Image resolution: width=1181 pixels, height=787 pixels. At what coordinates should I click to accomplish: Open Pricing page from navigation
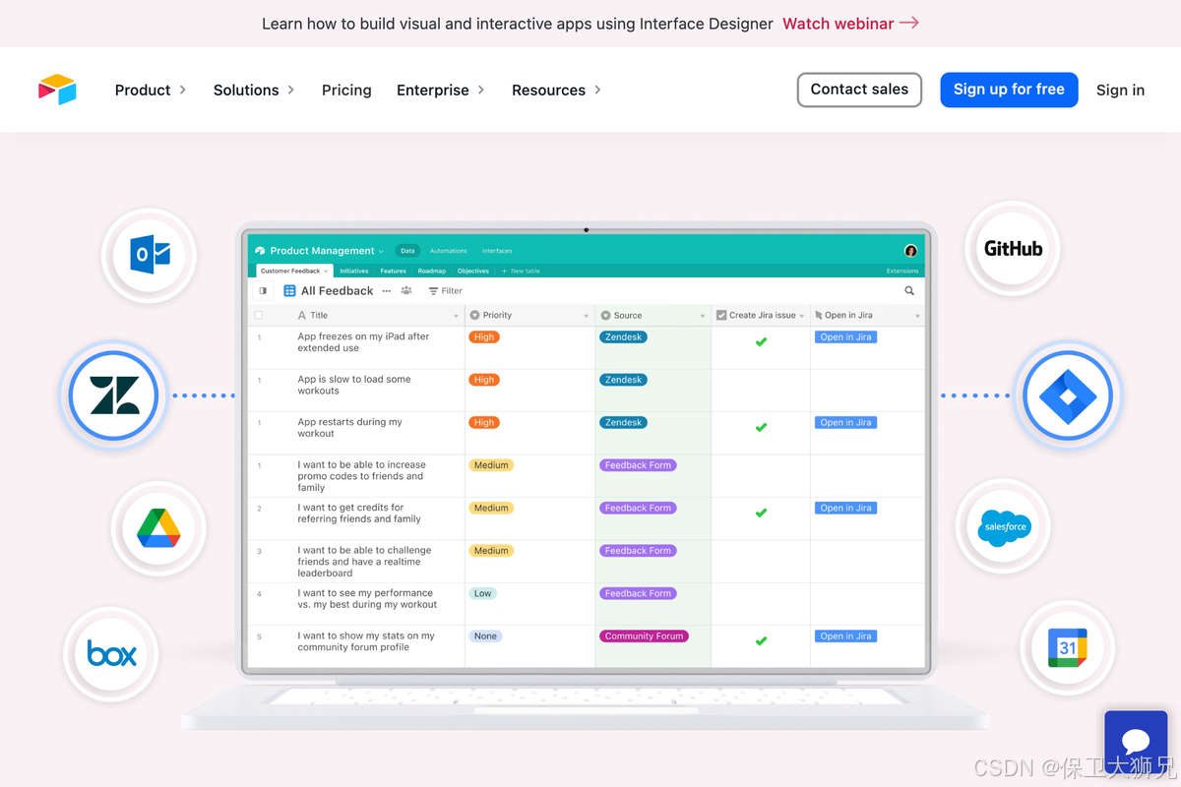click(346, 90)
